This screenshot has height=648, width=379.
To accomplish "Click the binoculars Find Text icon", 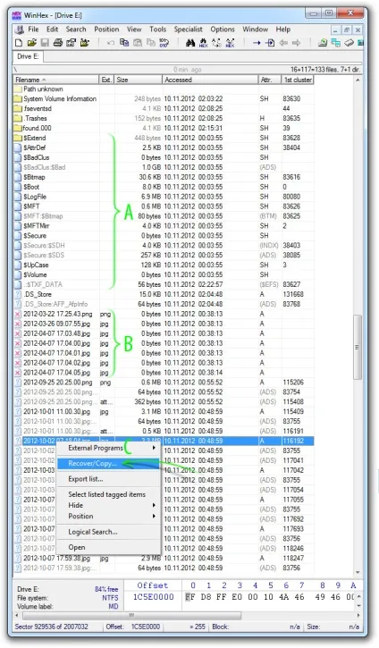I will [x=190, y=43].
